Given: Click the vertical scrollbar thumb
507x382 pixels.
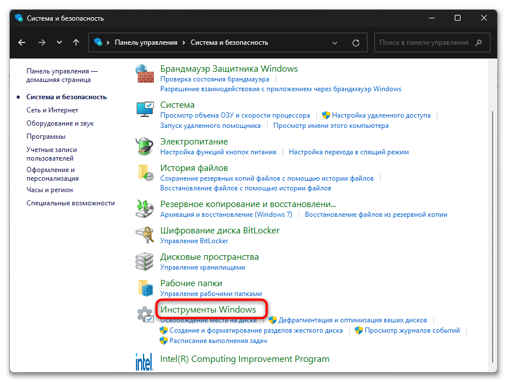Looking at the screenshot, I should 493,237.
